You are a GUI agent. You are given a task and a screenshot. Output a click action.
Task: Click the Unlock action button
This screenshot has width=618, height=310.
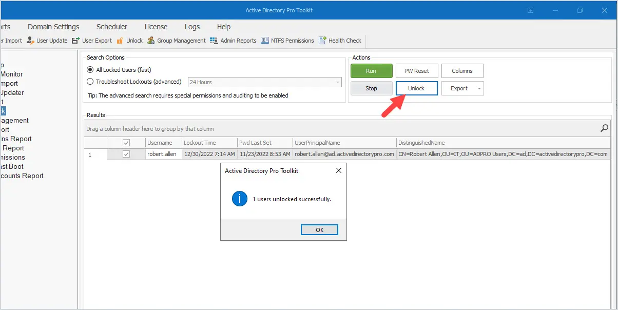[x=416, y=88]
